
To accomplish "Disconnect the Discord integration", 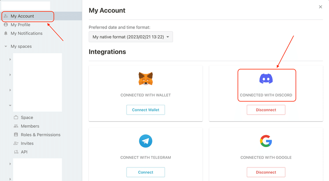I will pos(266,110).
